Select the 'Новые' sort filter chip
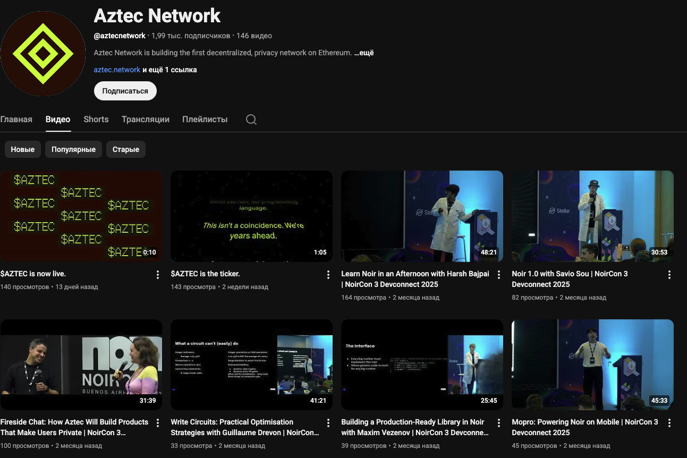Image resolution: width=687 pixels, height=458 pixels. (23, 149)
